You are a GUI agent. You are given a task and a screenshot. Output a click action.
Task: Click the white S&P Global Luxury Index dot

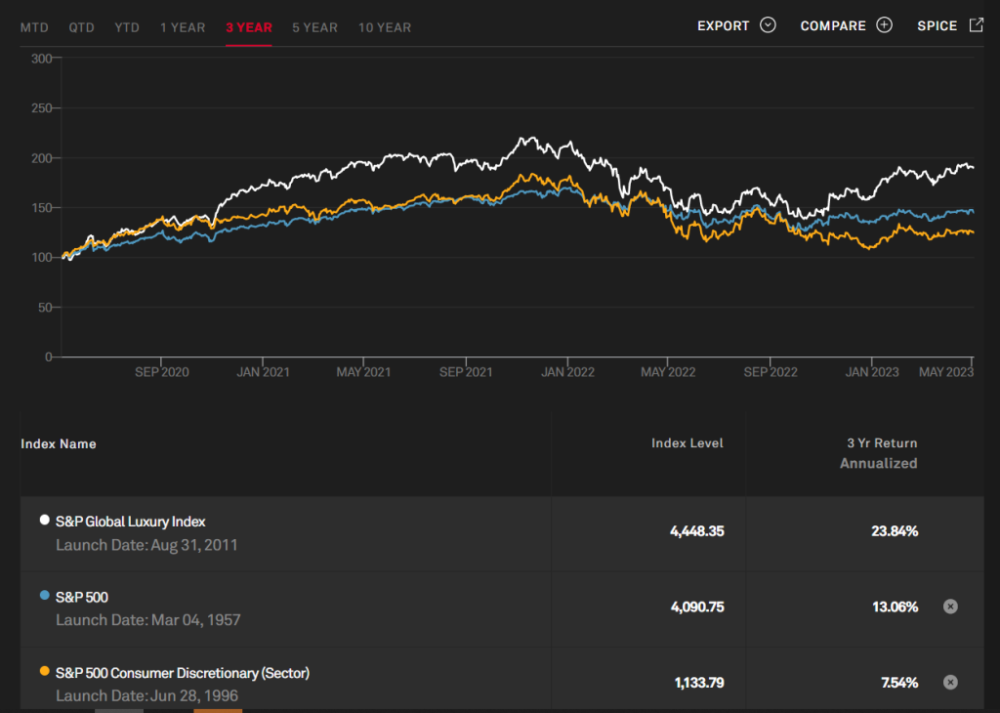(45, 520)
